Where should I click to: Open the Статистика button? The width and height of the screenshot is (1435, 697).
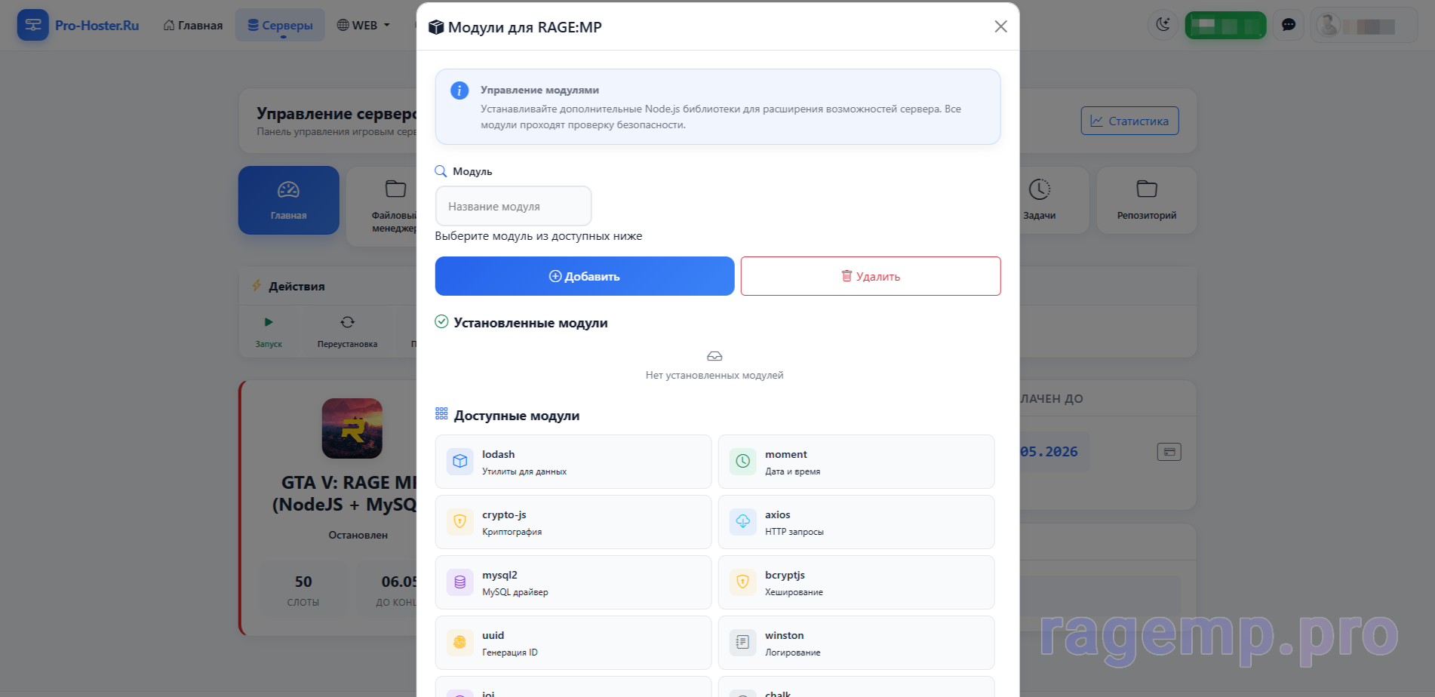pos(1129,121)
